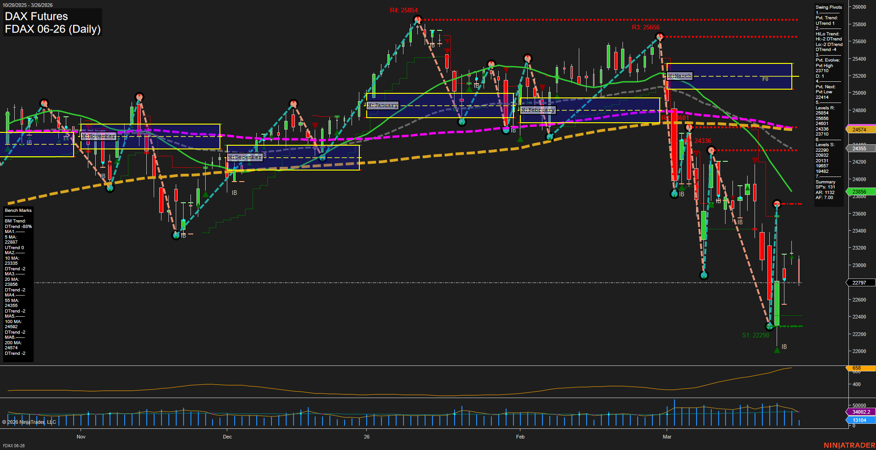Screen dimensions: 876x450
Task: Click the swing pivot high marker at R4
Action: point(417,20)
